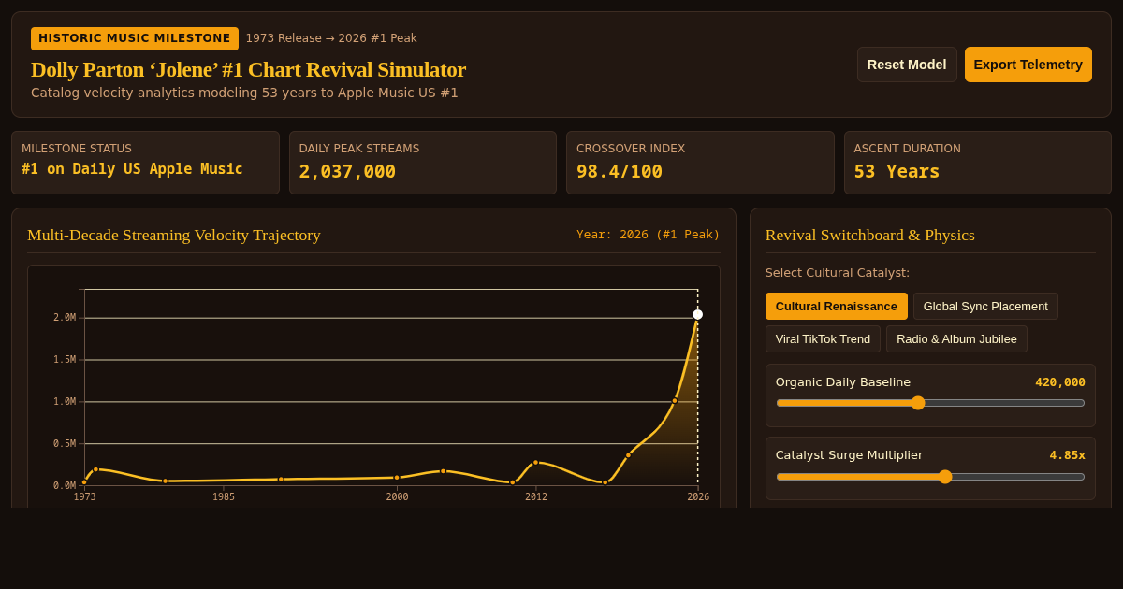Click the 'Revival Switchboard & Physics' heading

click(870, 235)
